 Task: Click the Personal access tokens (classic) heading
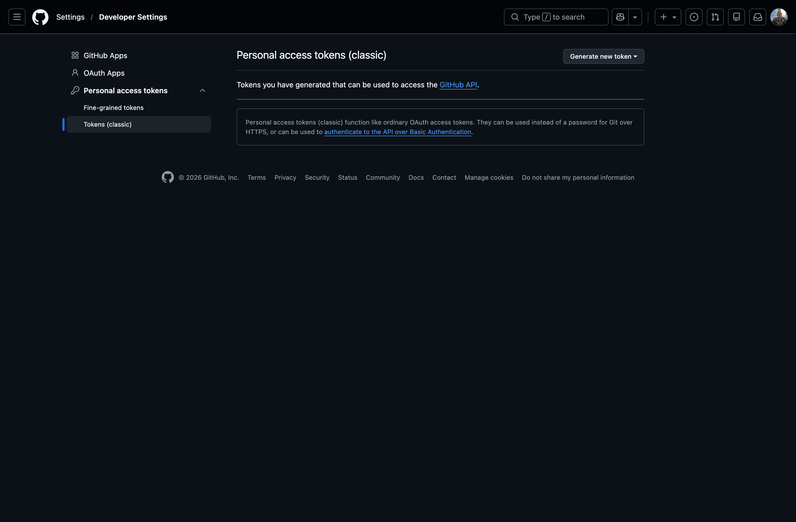click(311, 55)
